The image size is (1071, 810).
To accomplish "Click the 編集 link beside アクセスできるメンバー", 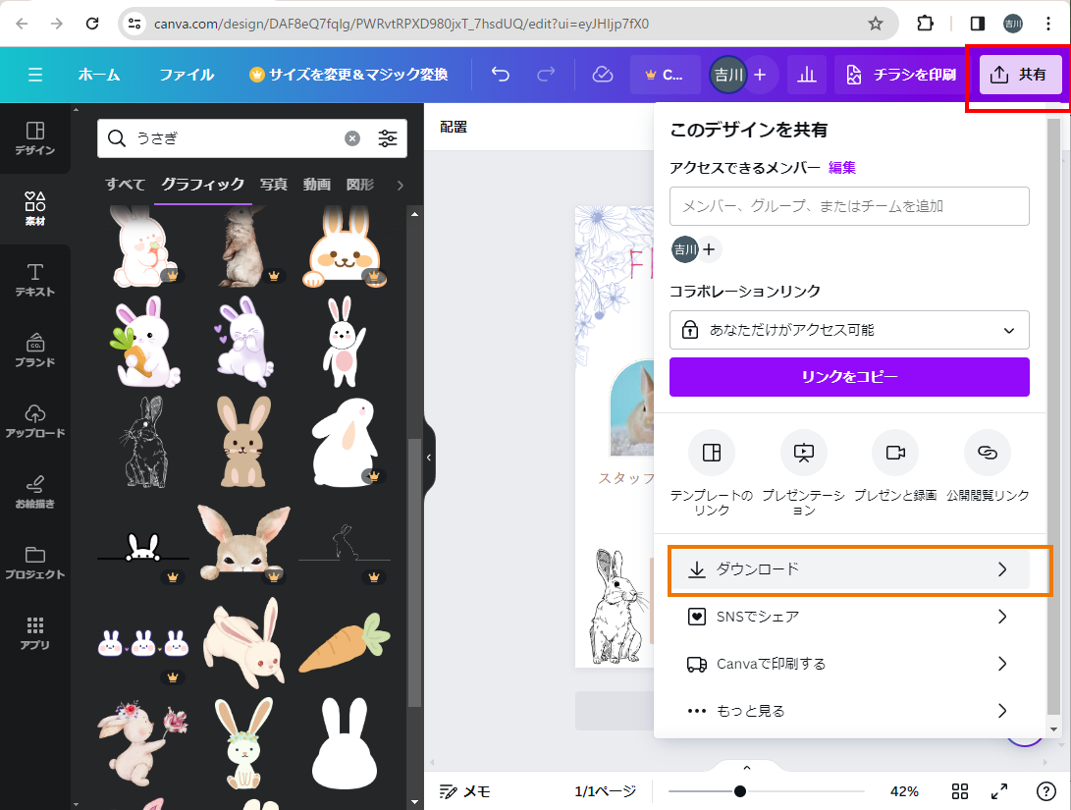I will coord(842,168).
